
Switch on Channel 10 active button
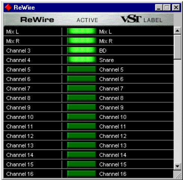pyautogui.click(x=81, y=117)
